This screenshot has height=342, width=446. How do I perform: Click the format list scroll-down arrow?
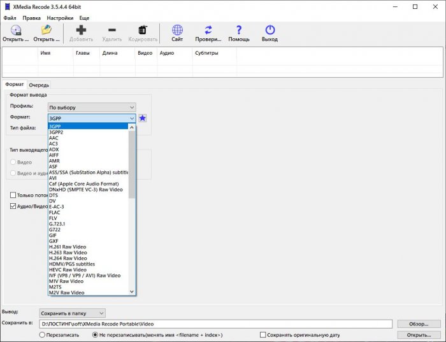pyautogui.click(x=132, y=292)
